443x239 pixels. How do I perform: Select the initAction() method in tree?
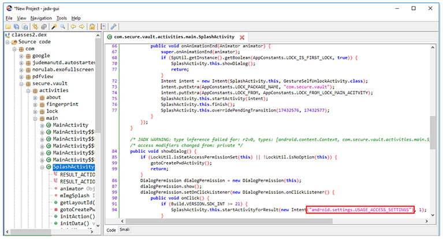click(x=77, y=216)
